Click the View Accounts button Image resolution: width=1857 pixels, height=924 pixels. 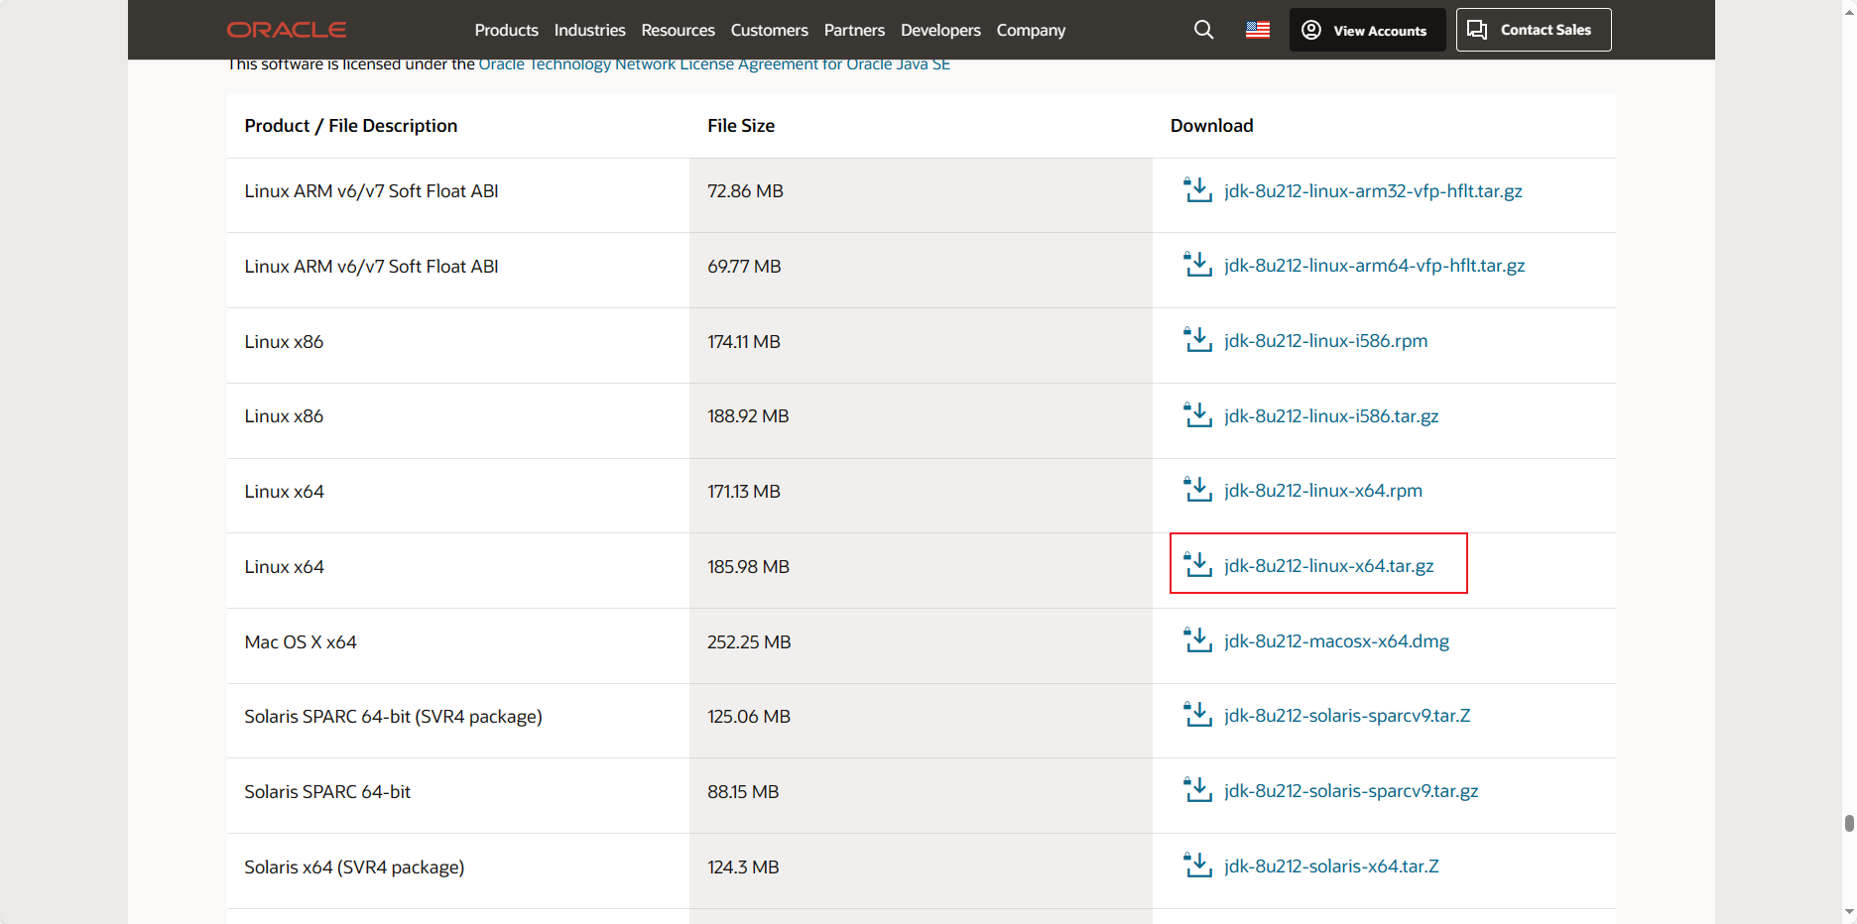point(1367,30)
